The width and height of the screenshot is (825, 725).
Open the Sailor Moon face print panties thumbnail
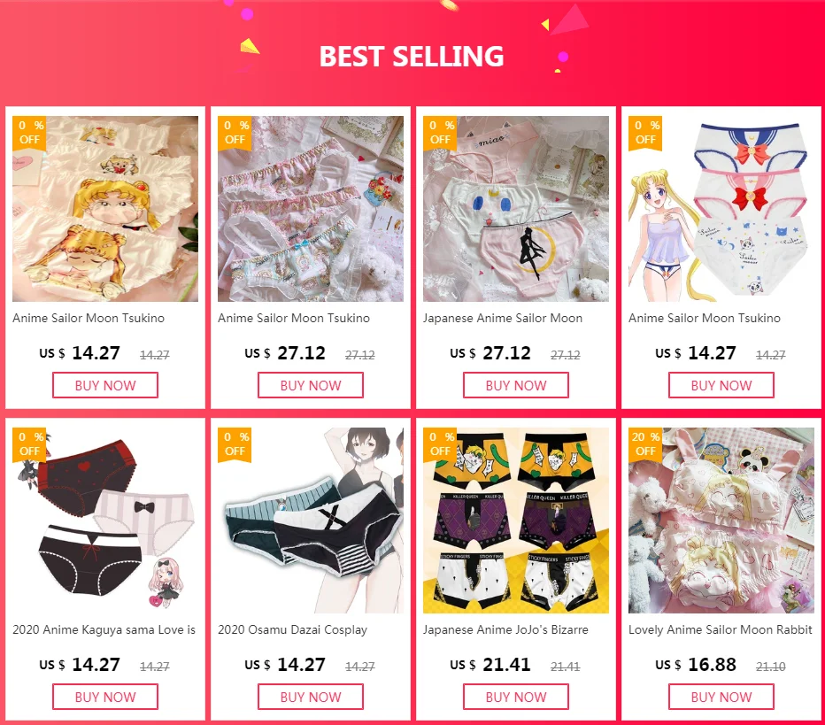pyautogui.click(x=105, y=209)
